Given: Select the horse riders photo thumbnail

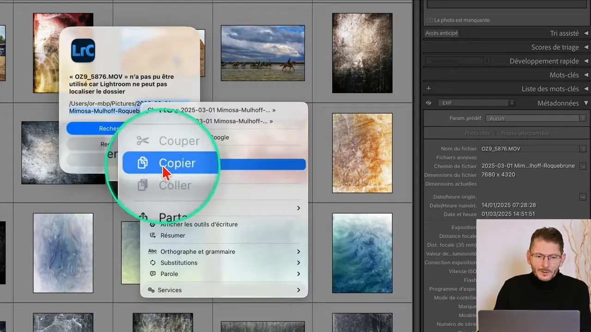Looking at the screenshot, I should [262, 53].
